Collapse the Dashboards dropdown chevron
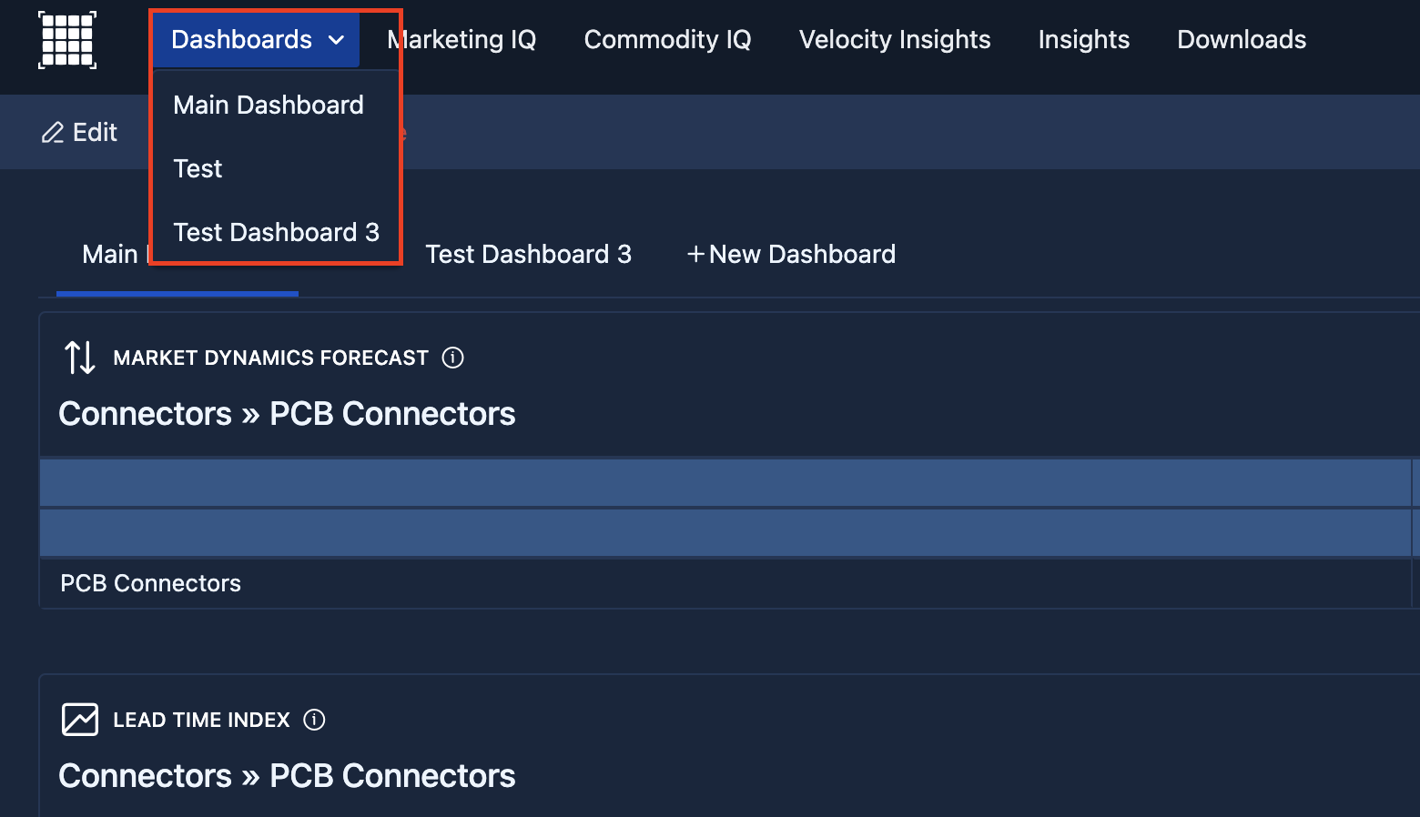1420x817 pixels. 336,40
